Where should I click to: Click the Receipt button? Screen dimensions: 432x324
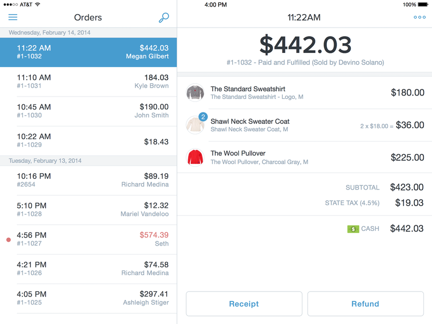tap(244, 304)
